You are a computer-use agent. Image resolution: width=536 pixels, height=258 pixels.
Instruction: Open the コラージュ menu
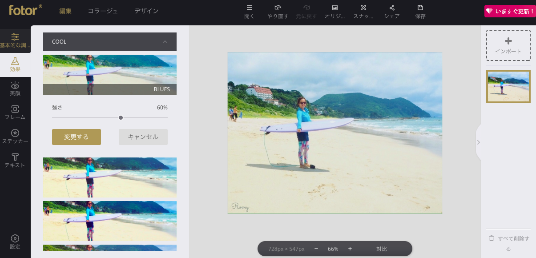103,11
